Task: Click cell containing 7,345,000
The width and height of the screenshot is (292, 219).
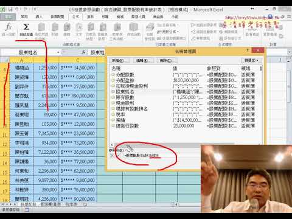Action: click(x=46, y=133)
